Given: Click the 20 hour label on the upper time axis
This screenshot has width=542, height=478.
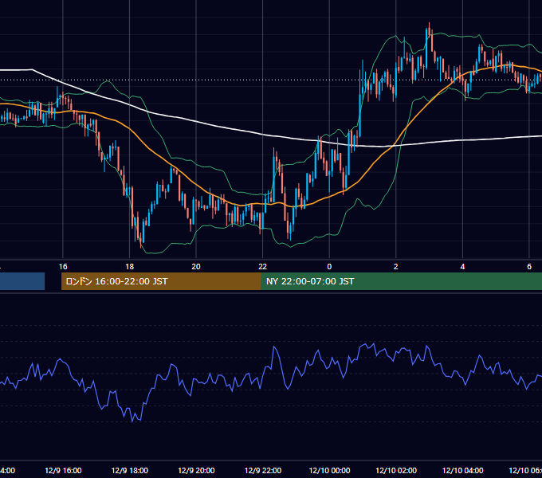Looking at the screenshot, I should point(196,267).
